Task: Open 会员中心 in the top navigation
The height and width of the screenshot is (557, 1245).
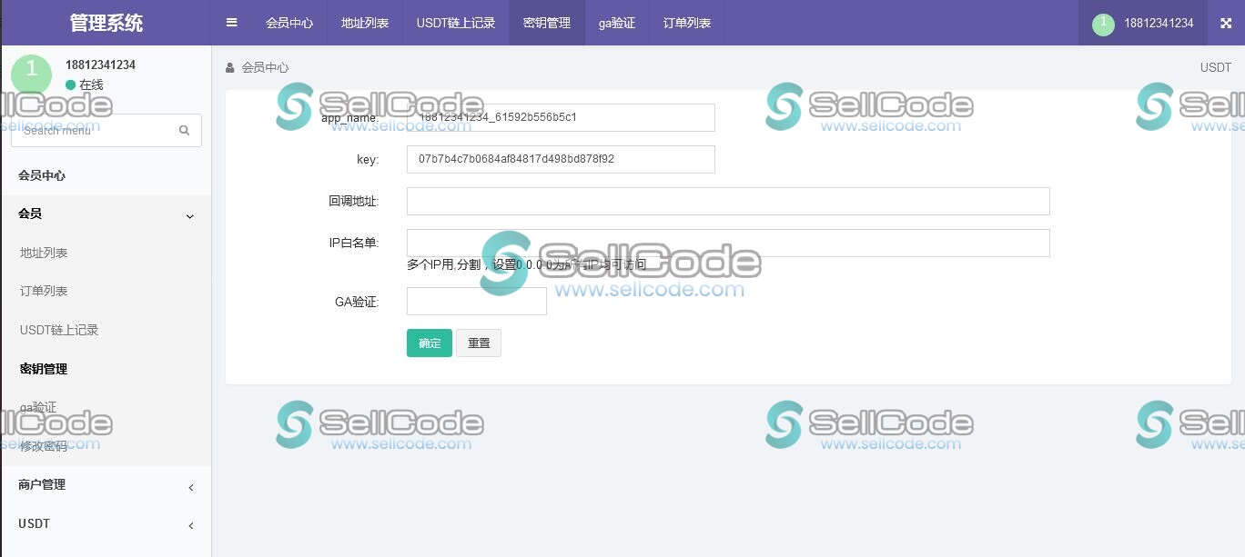Action: [x=289, y=23]
